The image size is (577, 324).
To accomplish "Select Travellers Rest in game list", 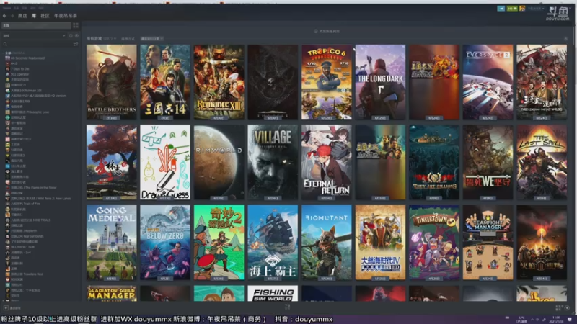I will coord(27,274).
